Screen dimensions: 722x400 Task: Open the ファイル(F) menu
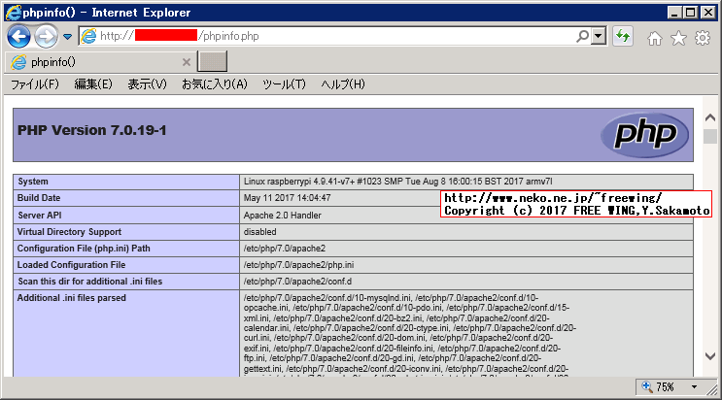(x=35, y=84)
